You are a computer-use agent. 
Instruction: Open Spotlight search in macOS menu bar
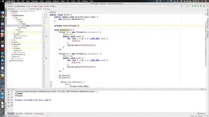202,1
